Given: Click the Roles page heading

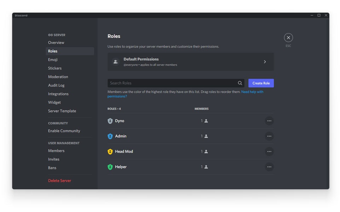Looking at the screenshot, I should coord(114,36).
